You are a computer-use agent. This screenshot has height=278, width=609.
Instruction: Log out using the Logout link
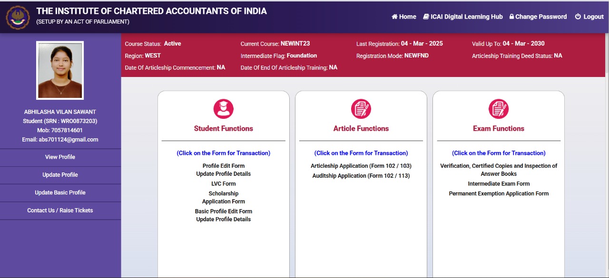[x=589, y=17]
